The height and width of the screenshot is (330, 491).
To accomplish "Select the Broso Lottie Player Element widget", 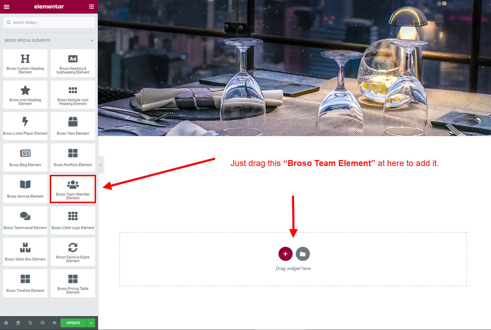I will click(x=25, y=126).
